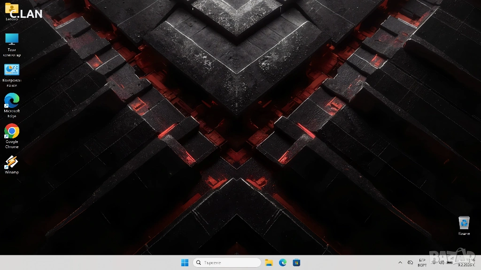Select the Recycle Bin icon
This screenshot has width=481, height=270.
(x=464, y=223)
